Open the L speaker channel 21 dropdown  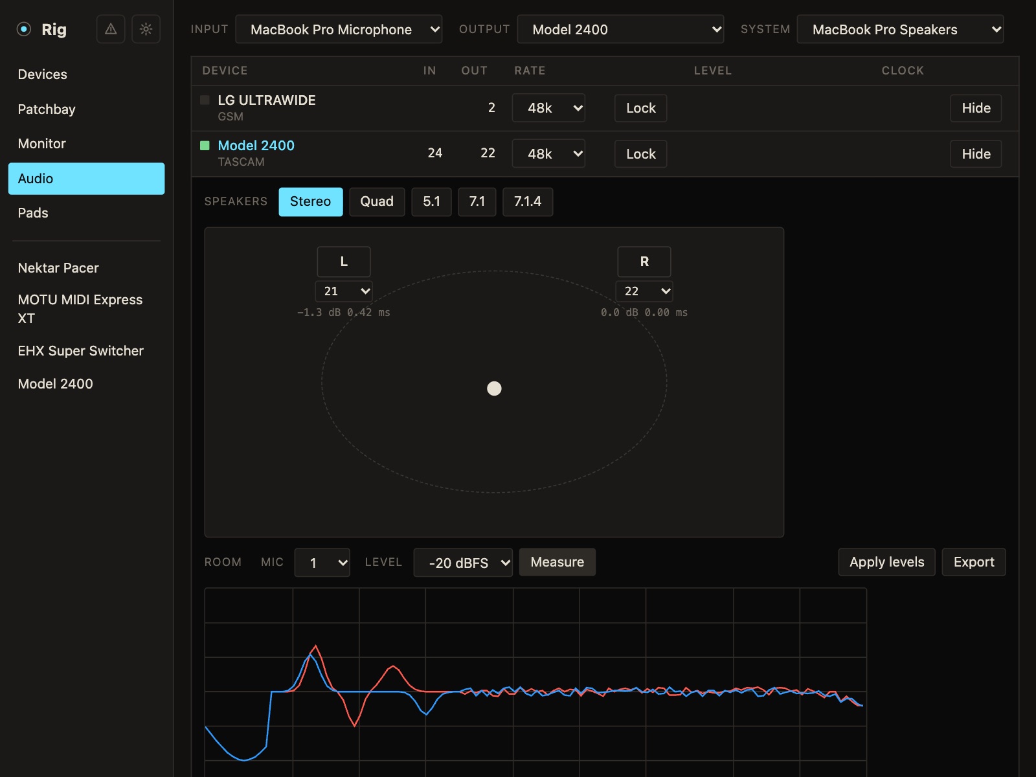[x=344, y=291]
